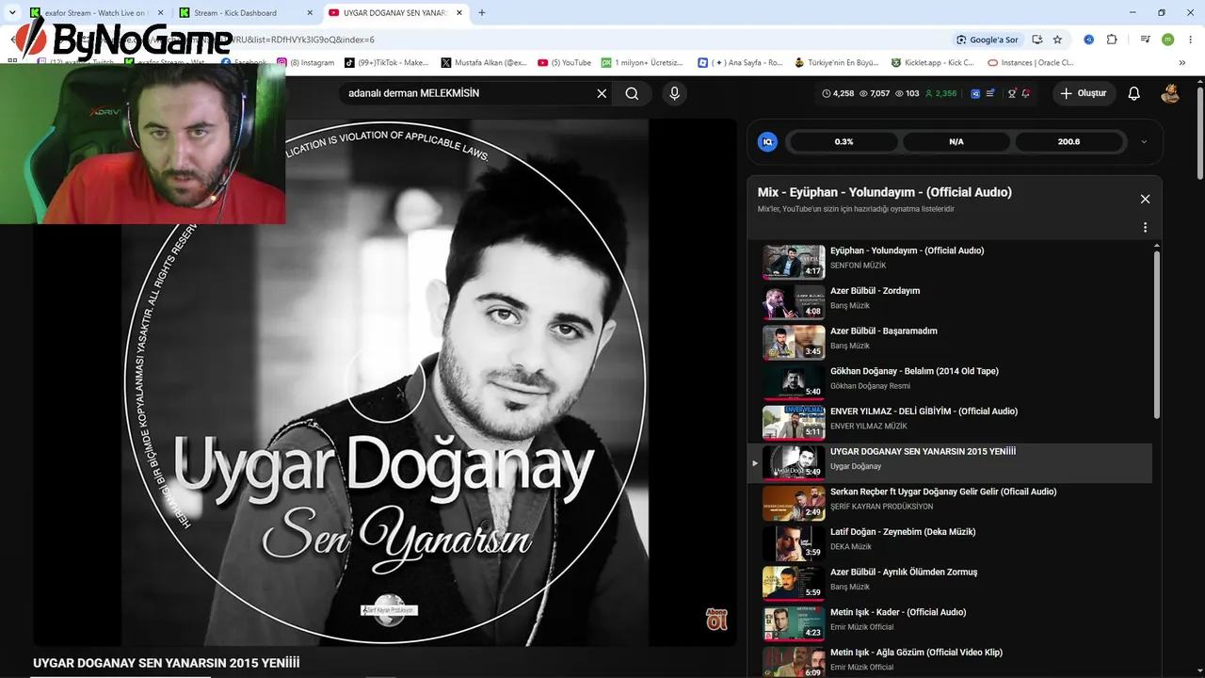Open the (5) YouTube bookmark

pyautogui.click(x=565, y=63)
